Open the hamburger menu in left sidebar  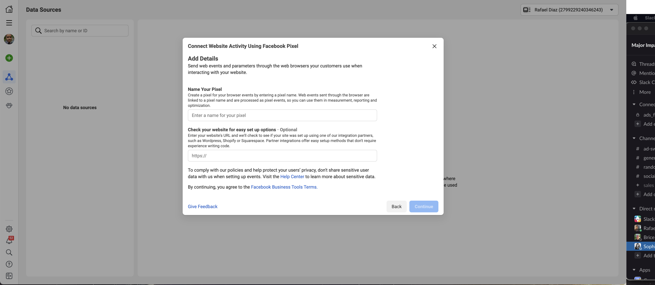tap(9, 23)
